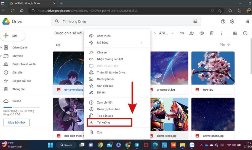Viewport: 252px width, 150px height.
Task: Expand the Máy tính tree arrow
Action: click(1, 56)
